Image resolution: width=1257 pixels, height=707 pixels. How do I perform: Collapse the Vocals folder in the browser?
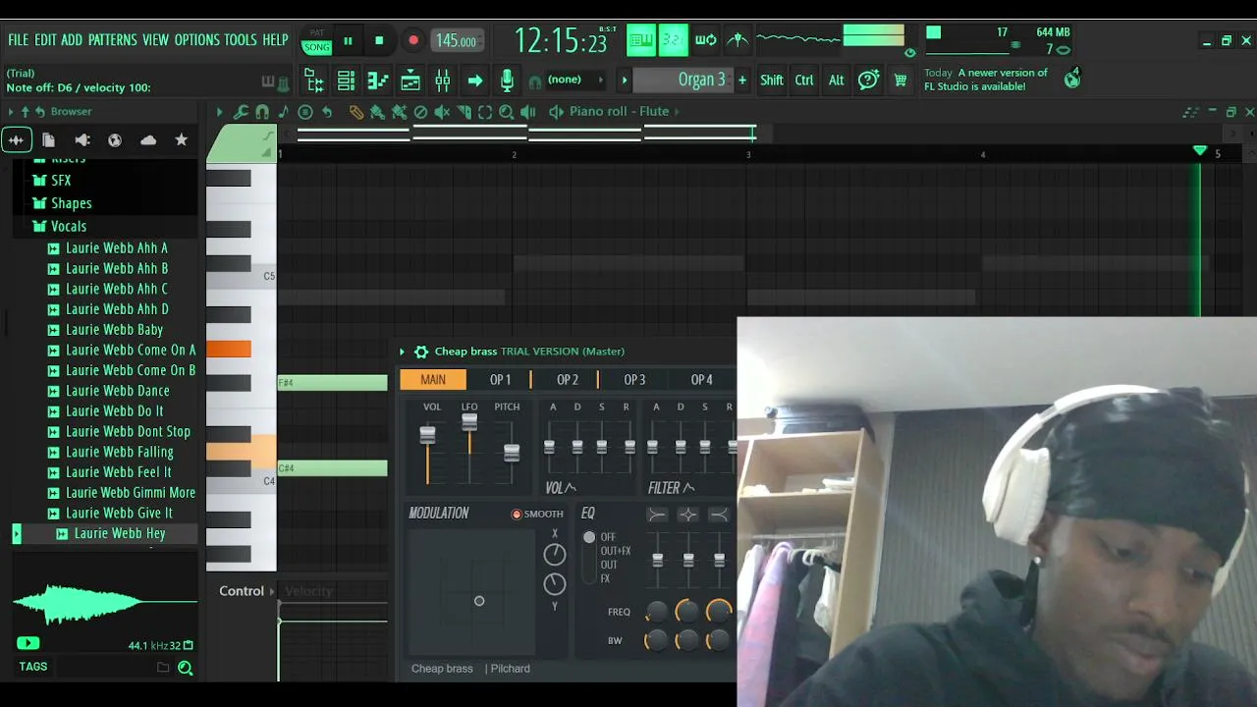coord(59,226)
